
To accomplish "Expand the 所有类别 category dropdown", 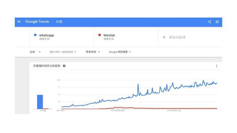I will pyautogui.click(x=93, y=52).
